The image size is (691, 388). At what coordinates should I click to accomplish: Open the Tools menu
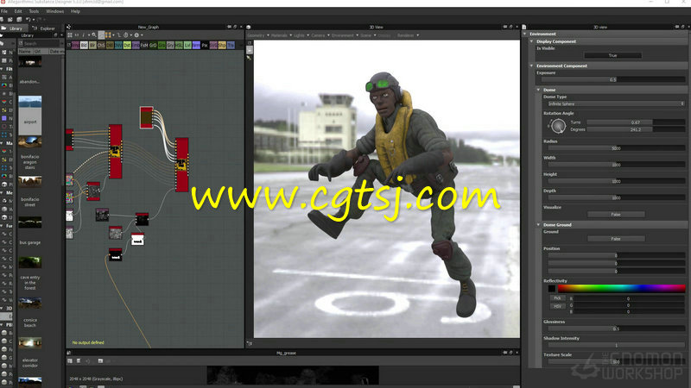(x=34, y=11)
